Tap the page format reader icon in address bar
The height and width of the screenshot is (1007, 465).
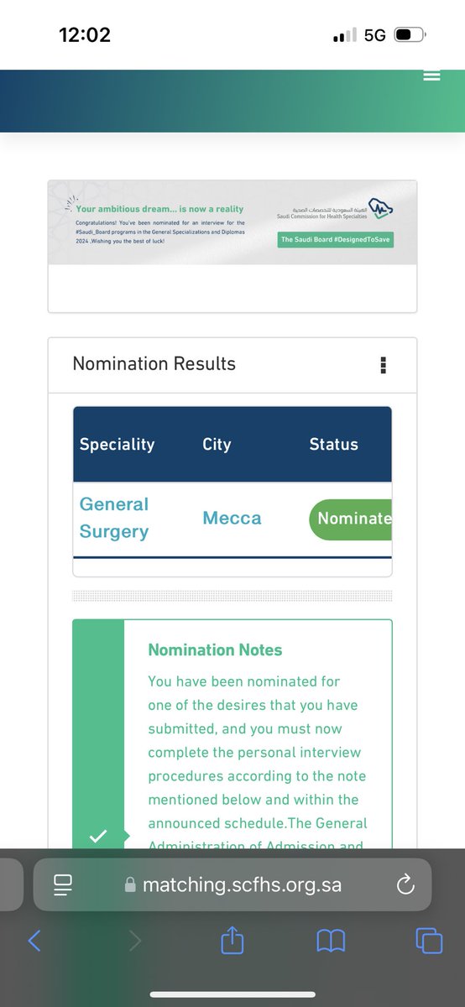point(63,884)
